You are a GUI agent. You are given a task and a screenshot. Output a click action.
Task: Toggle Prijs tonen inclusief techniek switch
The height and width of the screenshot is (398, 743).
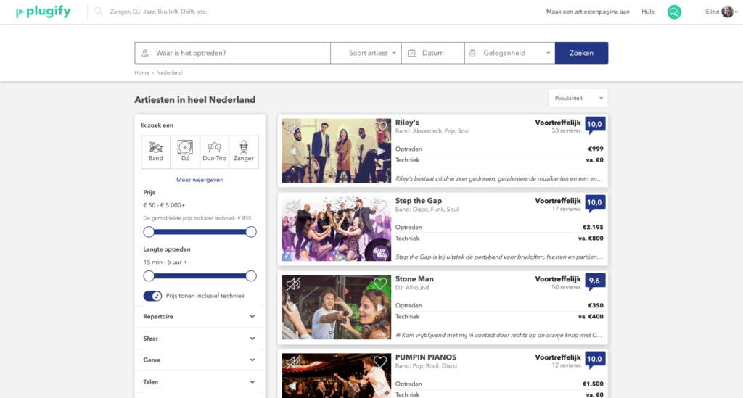[x=153, y=296]
